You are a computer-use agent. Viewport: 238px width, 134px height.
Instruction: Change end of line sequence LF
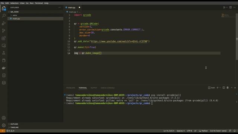pyautogui.click(x=195, y=131)
